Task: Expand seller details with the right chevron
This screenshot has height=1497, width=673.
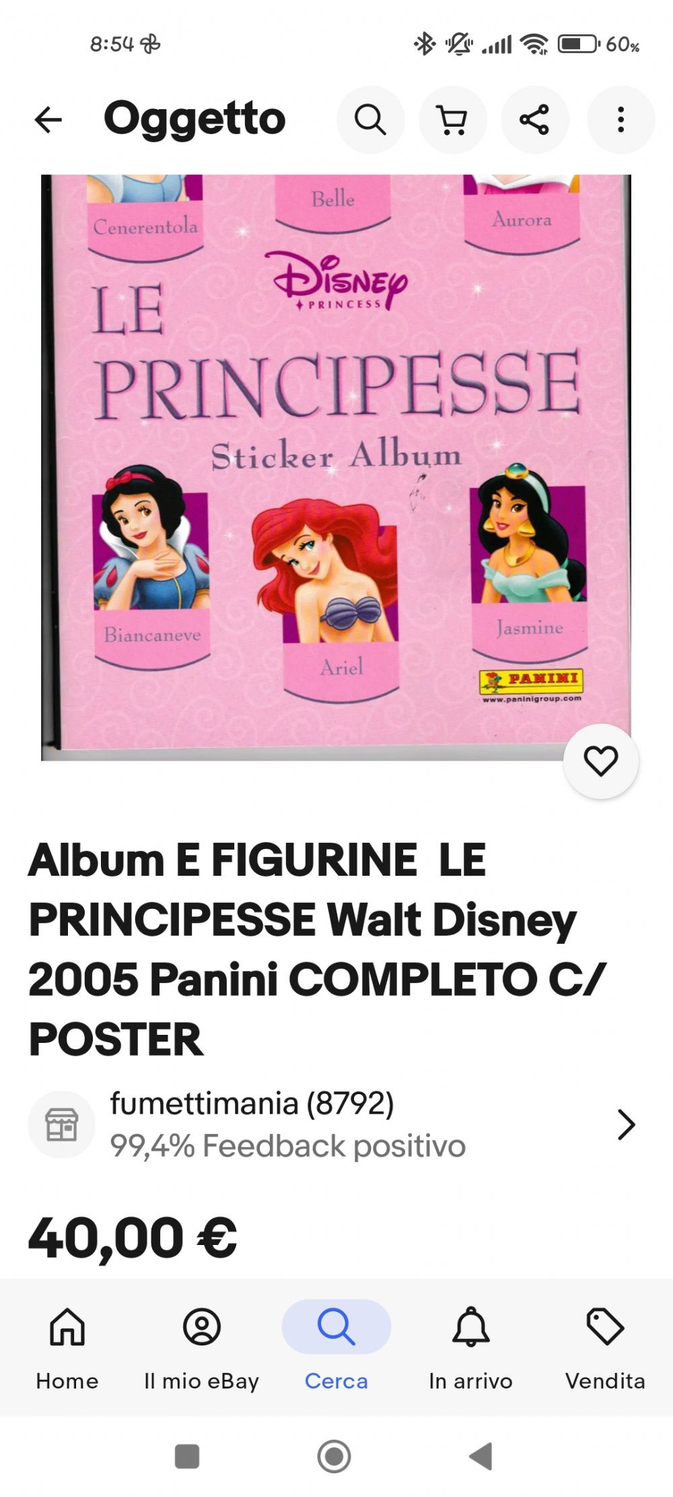Action: point(626,1124)
